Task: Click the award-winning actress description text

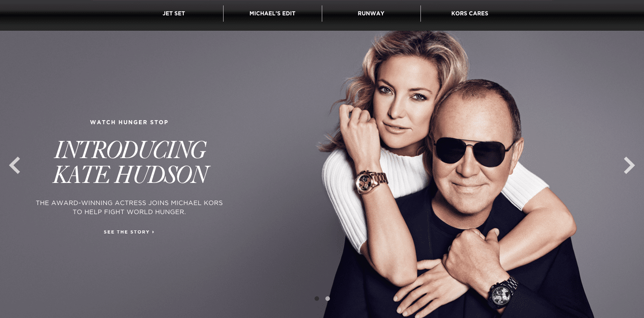Action: coord(129,207)
